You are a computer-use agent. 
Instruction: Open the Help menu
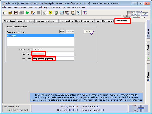(84, 7)
